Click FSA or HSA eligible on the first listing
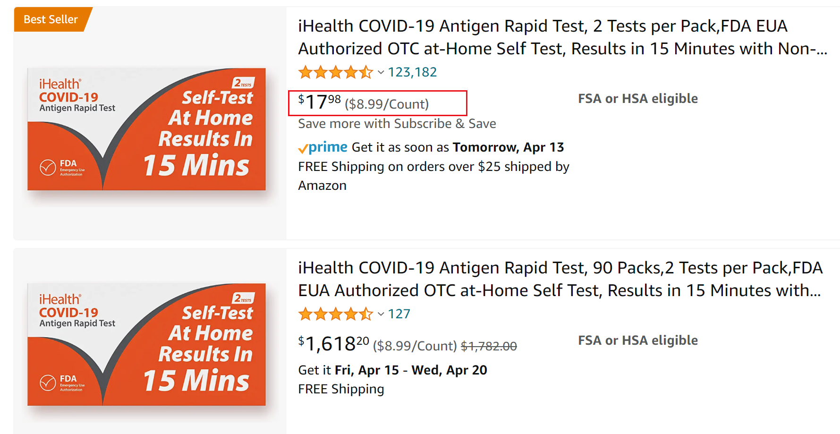 coord(637,99)
